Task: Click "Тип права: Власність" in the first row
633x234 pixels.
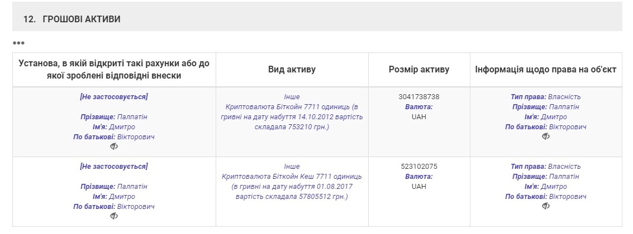Action: 545,97
